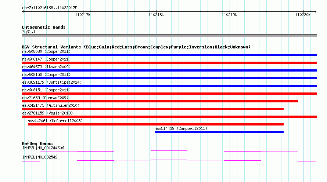Click the esv2421473 (Altshuler2010) red bar
This screenshot has height=182, width=327.
[152, 109]
